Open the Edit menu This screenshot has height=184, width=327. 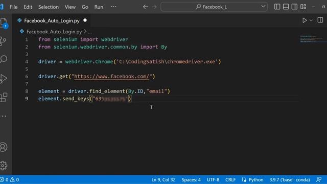tap(28, 7)
